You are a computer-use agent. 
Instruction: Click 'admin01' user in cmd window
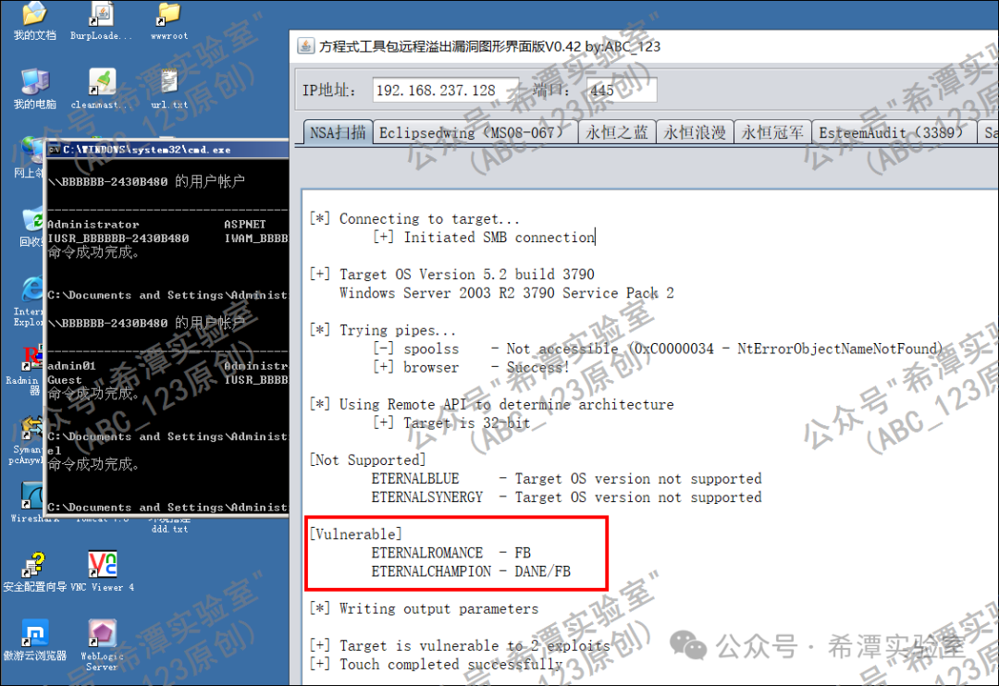click(71, 365)
